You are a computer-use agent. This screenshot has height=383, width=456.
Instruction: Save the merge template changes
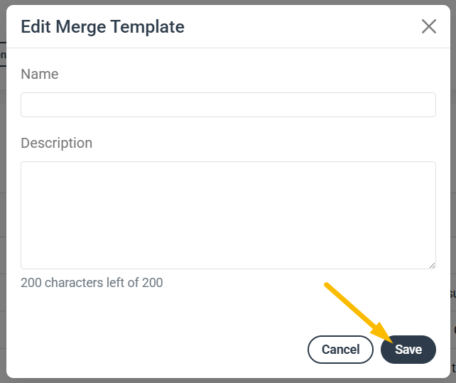pos(408,349)
